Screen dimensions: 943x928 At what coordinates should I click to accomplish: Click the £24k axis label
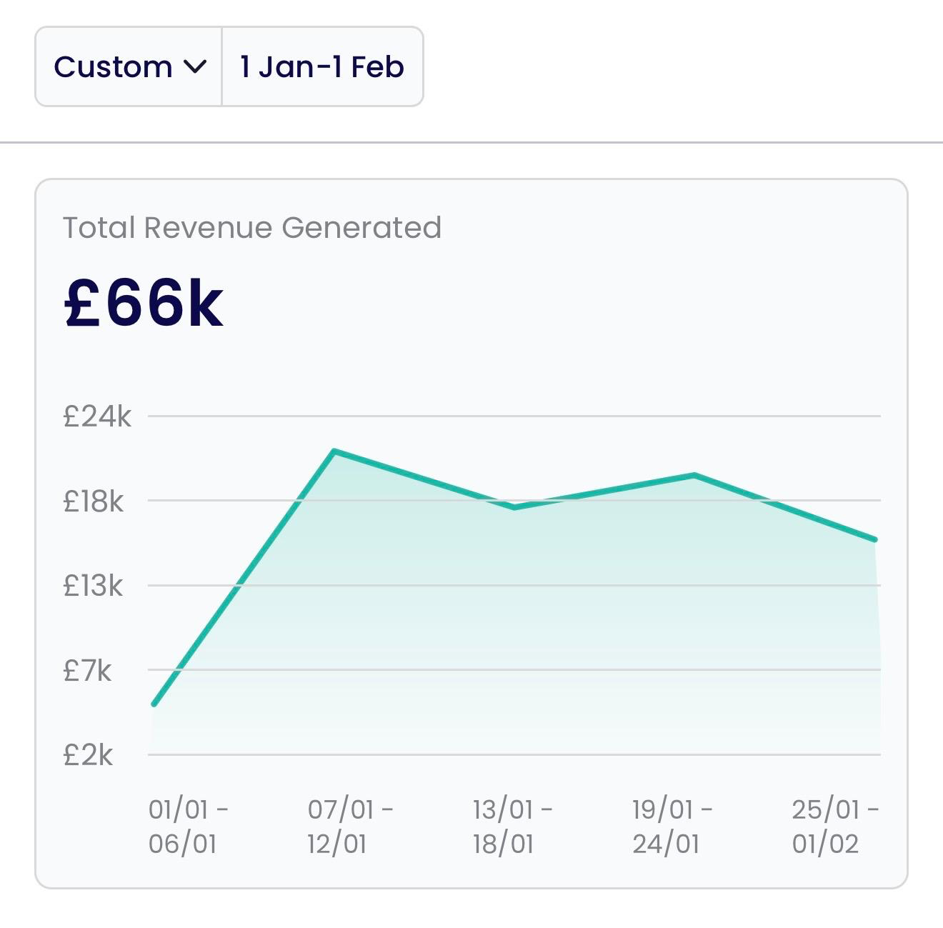97,416
